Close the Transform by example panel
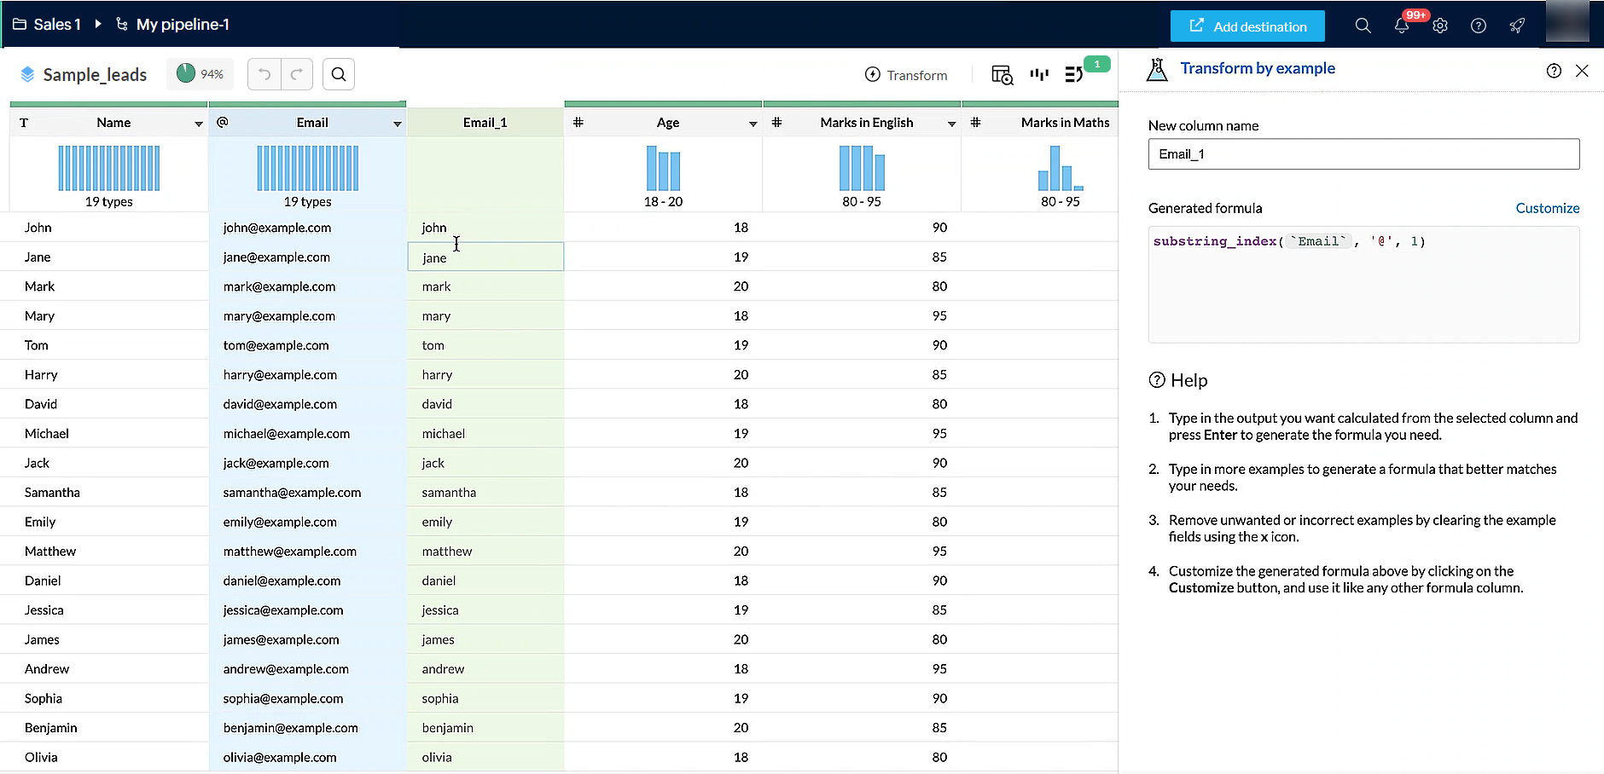This screenshot has height=774, width=1604. [x=1582, y=71]
